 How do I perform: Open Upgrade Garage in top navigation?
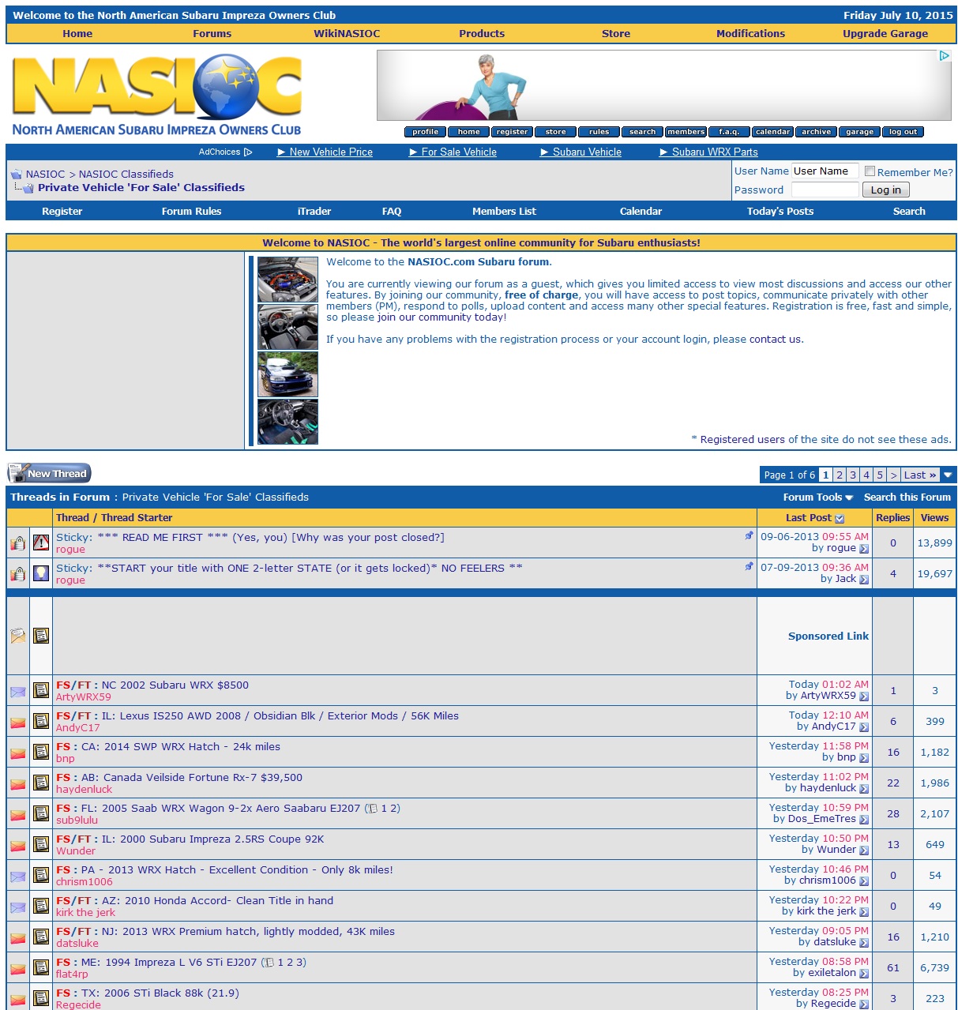[885, 33]
